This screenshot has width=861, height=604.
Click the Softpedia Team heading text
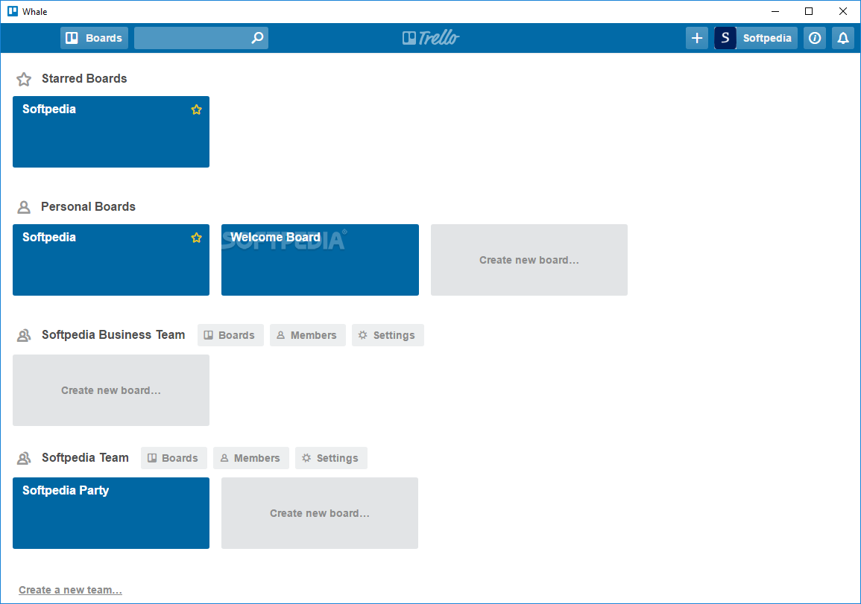pos(85,457)
